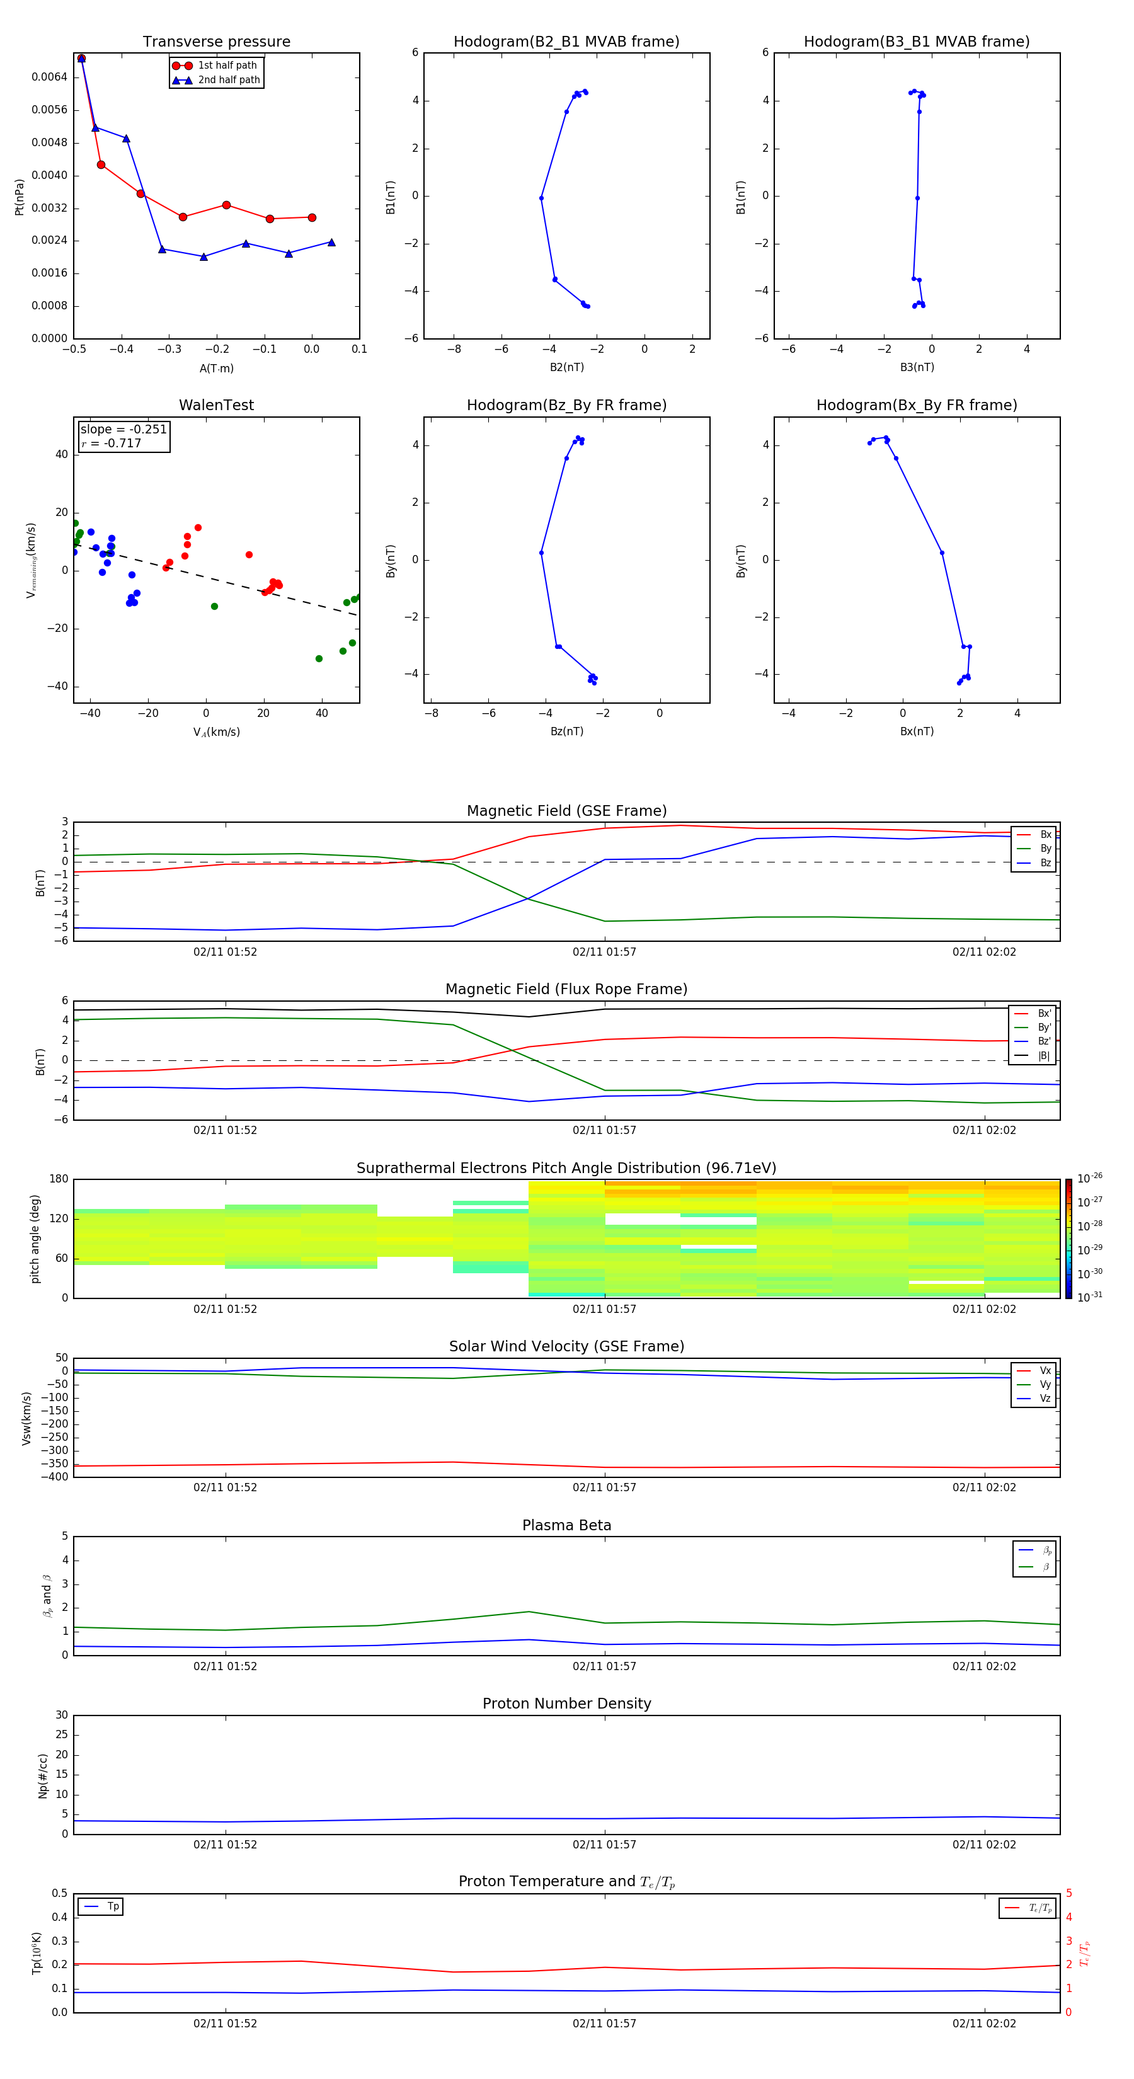
Task: Click the 'Vz' legend entry in velocity plot
Action: (1034, 1399)
